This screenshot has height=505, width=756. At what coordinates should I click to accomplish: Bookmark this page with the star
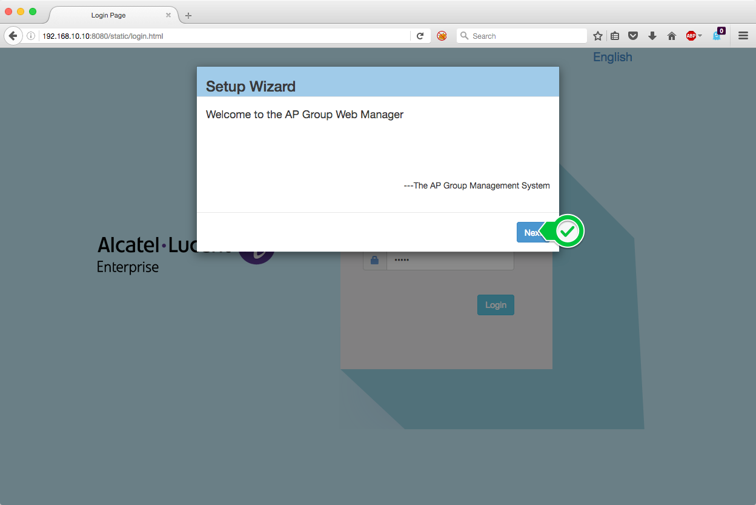pos(598,36)
